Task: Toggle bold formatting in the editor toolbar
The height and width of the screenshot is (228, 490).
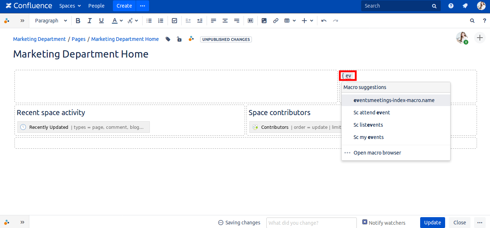Action: click(x=78, y=21)
